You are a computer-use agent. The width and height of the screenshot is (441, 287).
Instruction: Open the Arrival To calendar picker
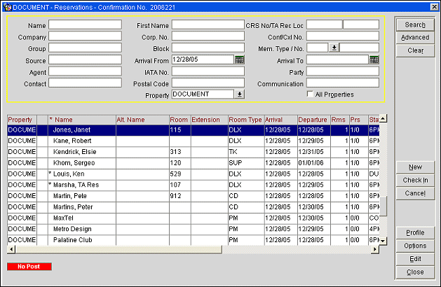click(x=374, y=59)
